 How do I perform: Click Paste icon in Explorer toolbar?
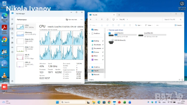[x=113, y=25]
